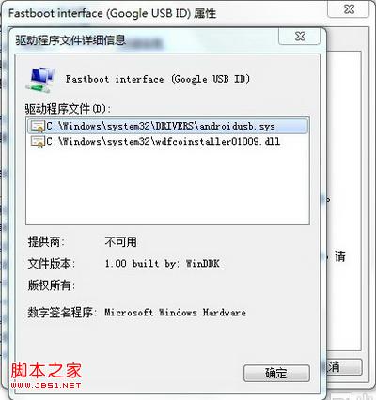The image size is (376, 400).
Task: Click the 驱动程序文件(D) label
Action: [68, 109]
